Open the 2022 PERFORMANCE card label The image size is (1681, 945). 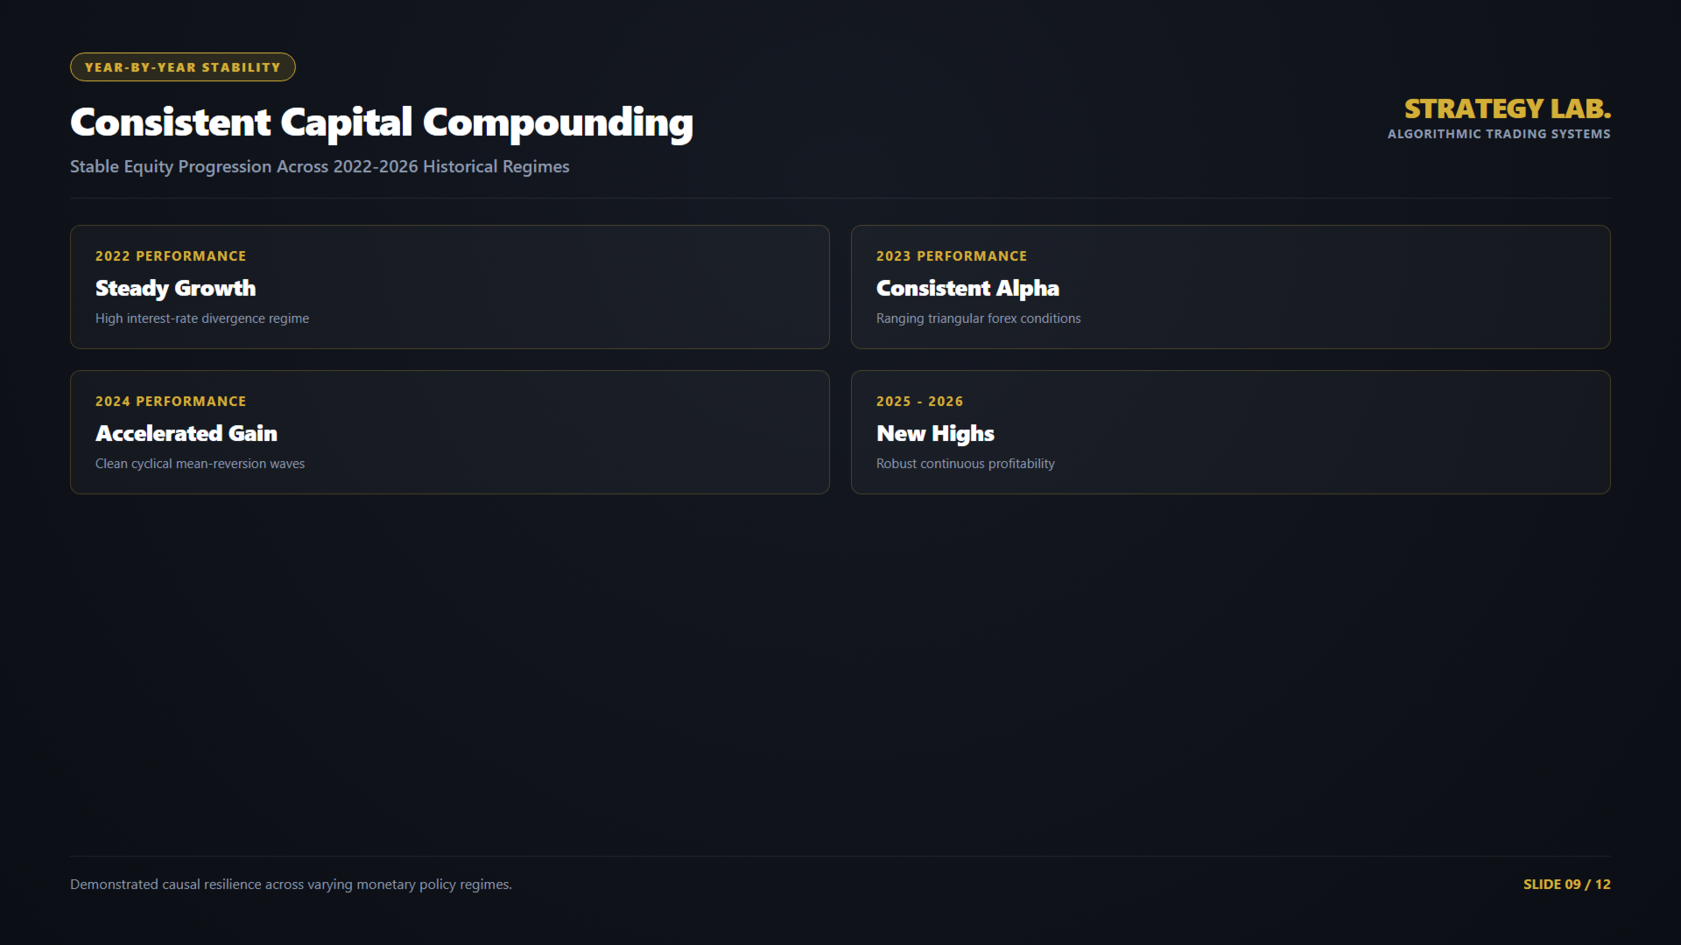click(171, 256)
